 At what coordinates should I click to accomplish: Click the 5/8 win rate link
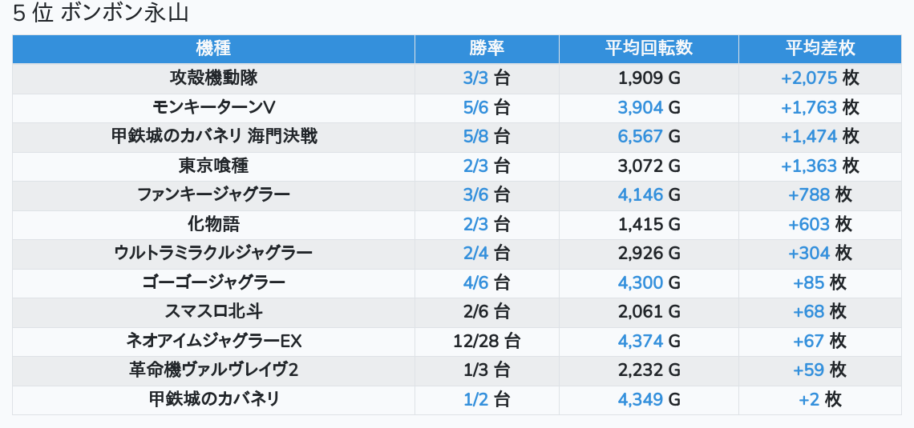pos(475,136)
